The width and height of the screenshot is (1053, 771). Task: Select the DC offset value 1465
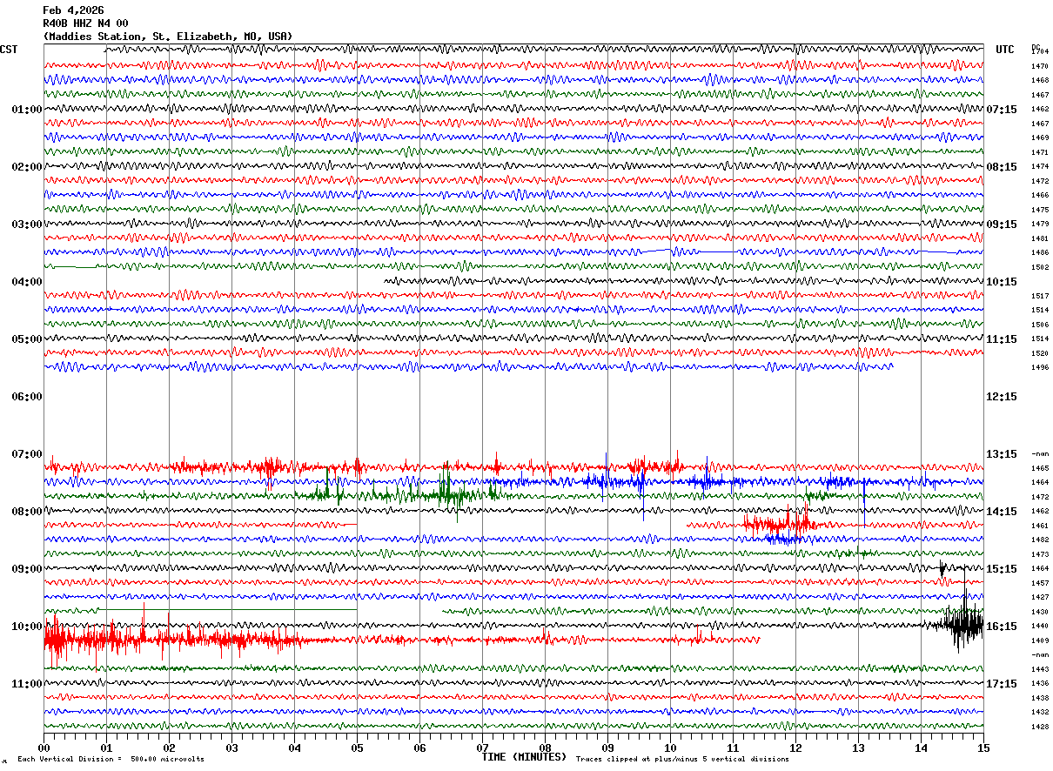click(1040, 468)
